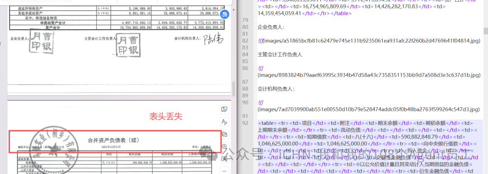488x174 pixels.
Task: Open the more options ellipsis button
Action: [225, 170]
